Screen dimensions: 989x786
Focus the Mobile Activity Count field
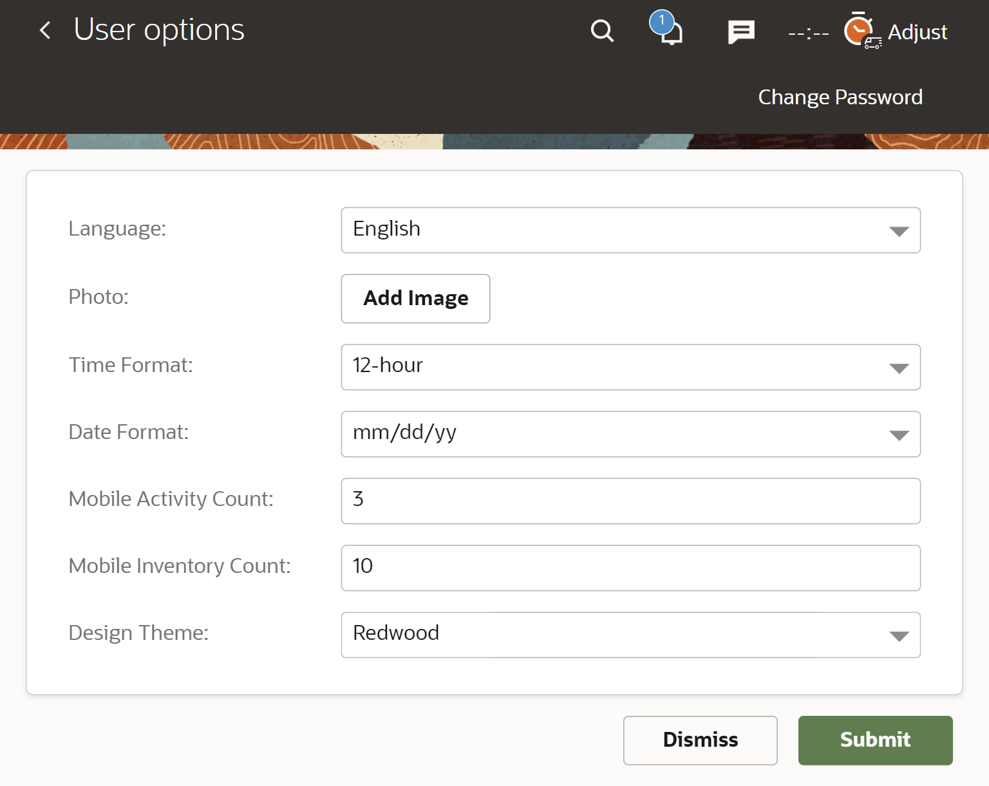click(x=630, y=501)
